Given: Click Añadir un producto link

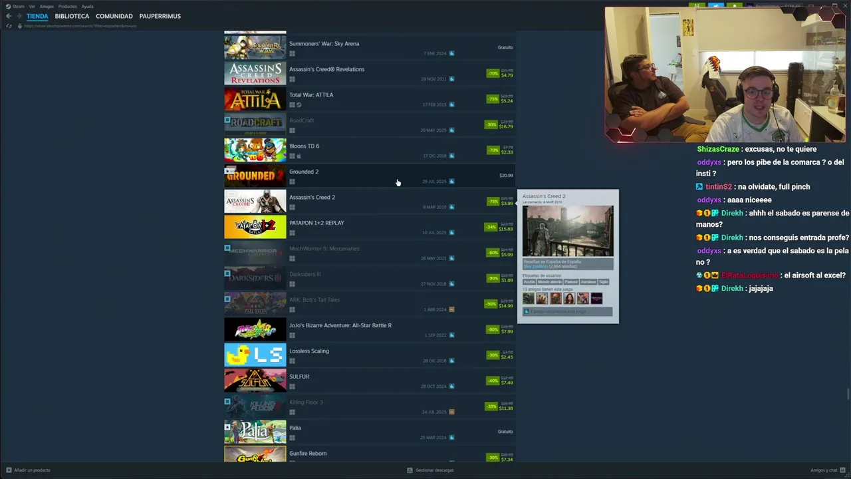Looking at the screenshot, I should pos(32,470).
